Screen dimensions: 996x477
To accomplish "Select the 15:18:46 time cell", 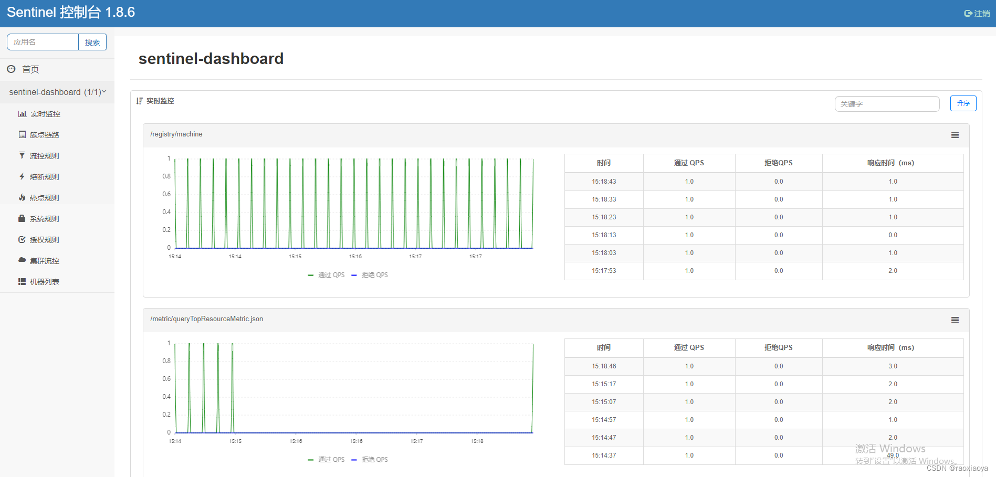I will pyautogui.click(x=604, y=366).
